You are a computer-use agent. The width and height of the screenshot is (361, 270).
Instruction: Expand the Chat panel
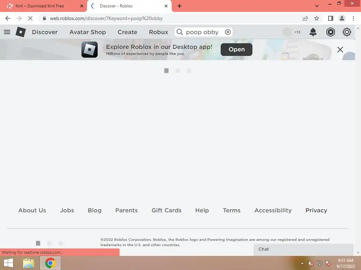click(304, 250)
